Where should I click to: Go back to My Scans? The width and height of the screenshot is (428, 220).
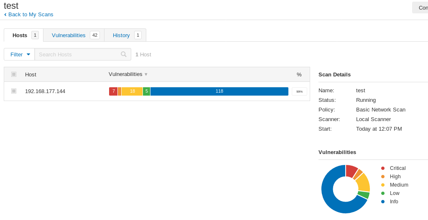point(31,15)
